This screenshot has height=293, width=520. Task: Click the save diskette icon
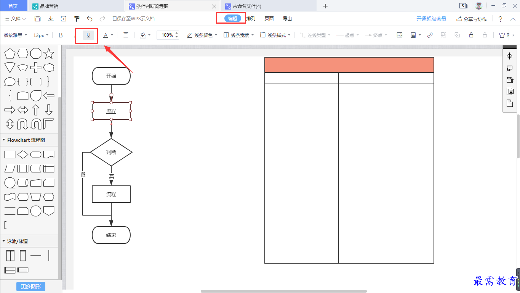click(x=37, y=19)
